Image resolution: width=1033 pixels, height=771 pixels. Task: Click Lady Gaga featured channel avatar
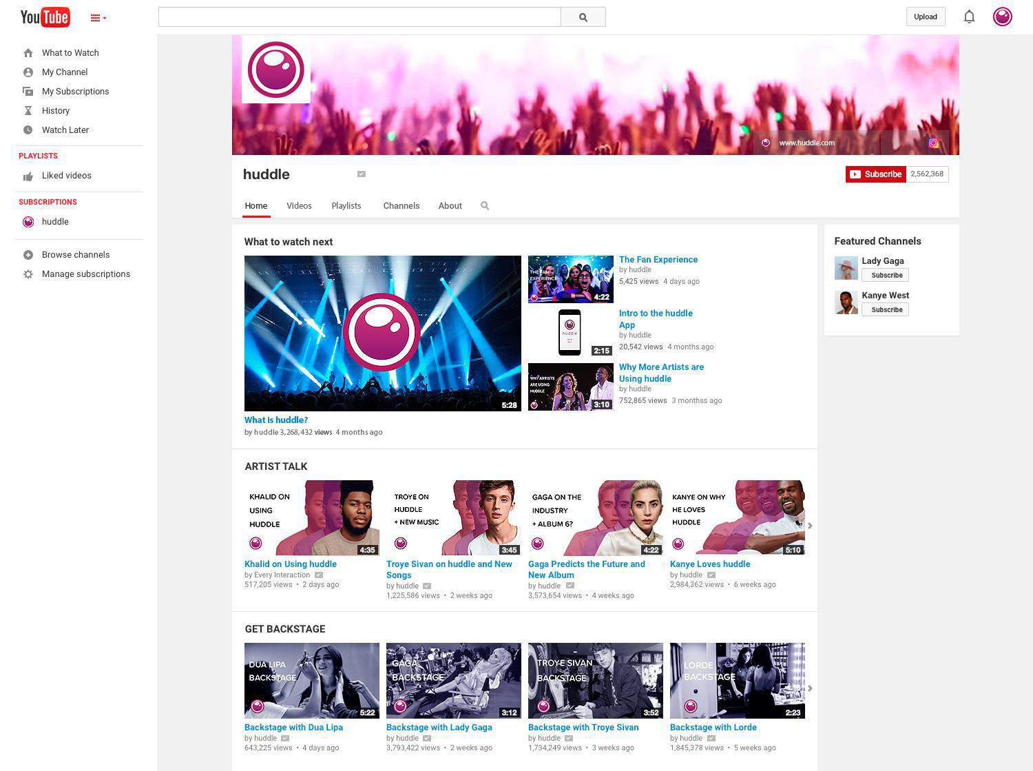point(846,268)
